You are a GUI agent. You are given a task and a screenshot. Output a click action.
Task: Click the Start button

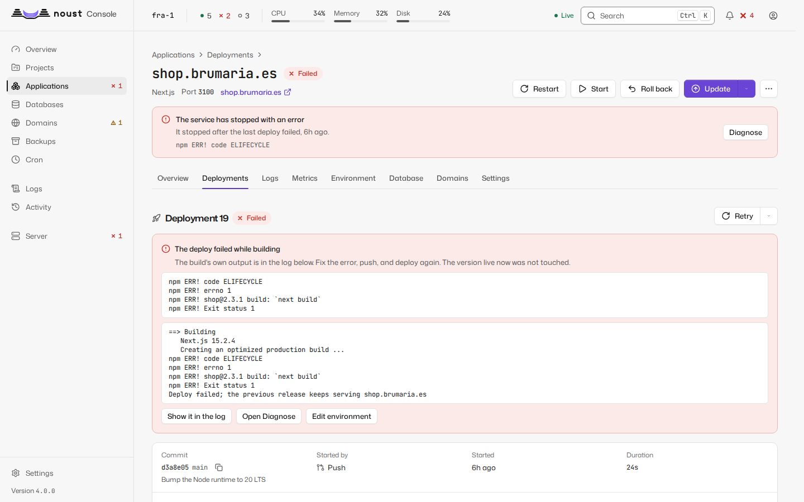(x=594, y=89)
